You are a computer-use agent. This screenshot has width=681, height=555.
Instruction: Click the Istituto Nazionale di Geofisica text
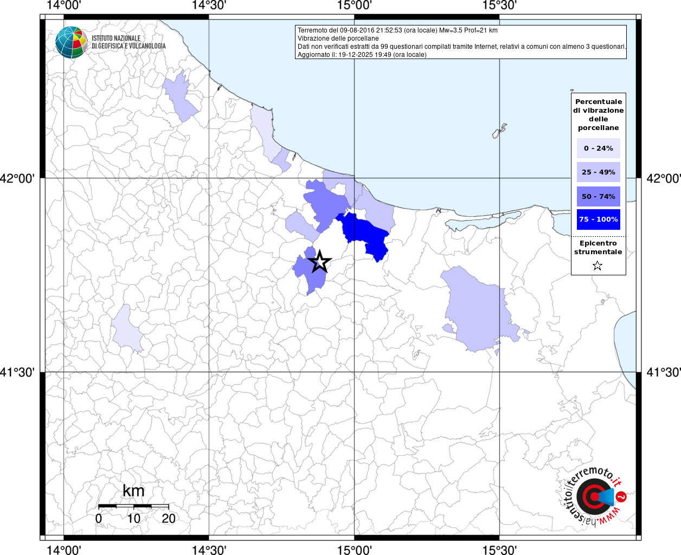click(x=129, y=42)
